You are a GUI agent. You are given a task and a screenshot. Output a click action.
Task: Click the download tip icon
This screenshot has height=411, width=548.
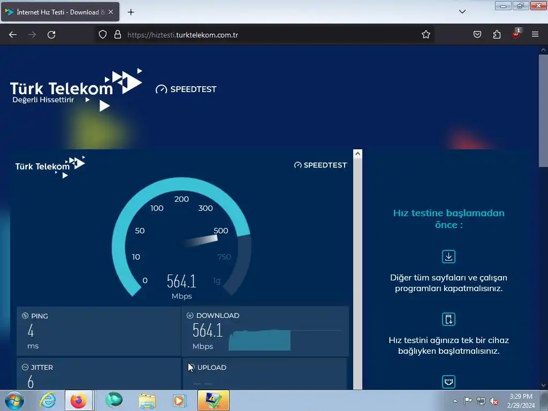tap(449, 256)
